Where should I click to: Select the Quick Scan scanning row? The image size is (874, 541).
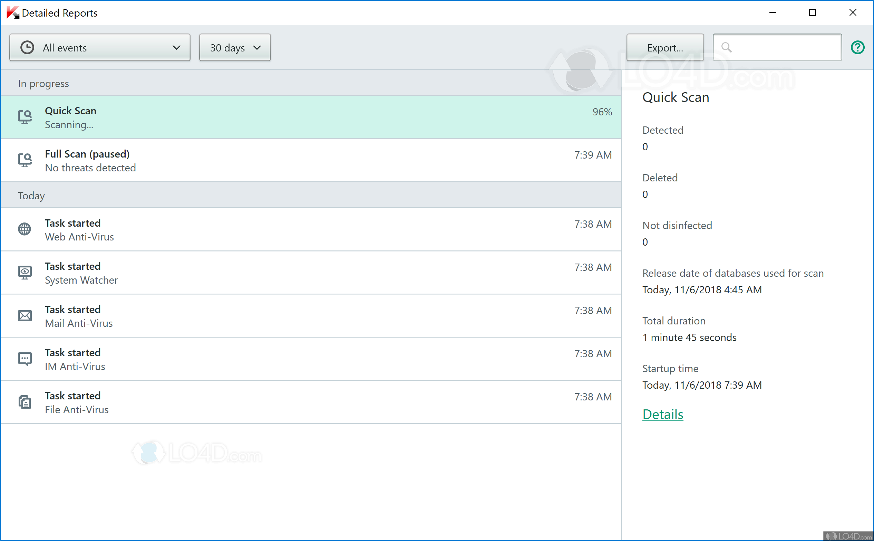[x=311, y=117]
